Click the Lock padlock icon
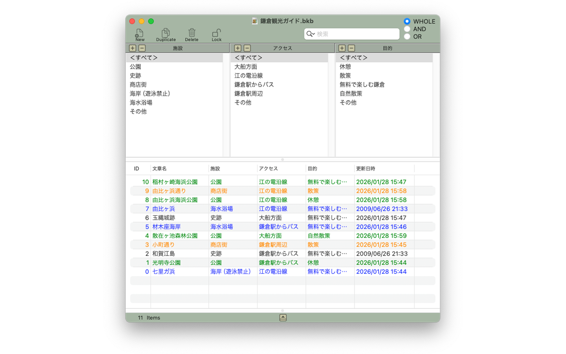 coord(217,34)
